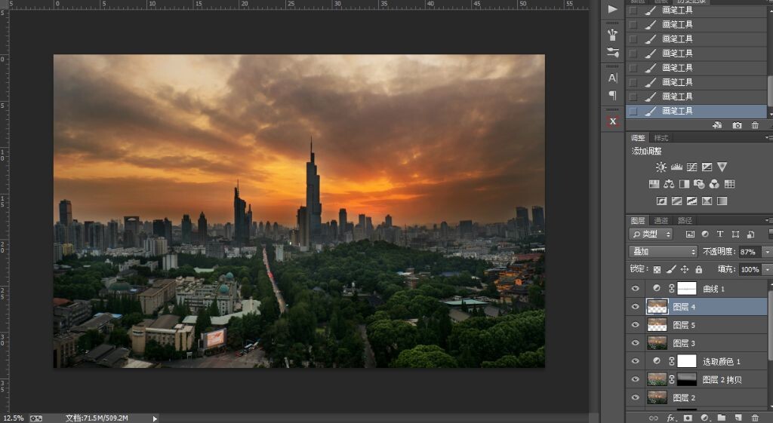Lock layer position

pos(685,269)
